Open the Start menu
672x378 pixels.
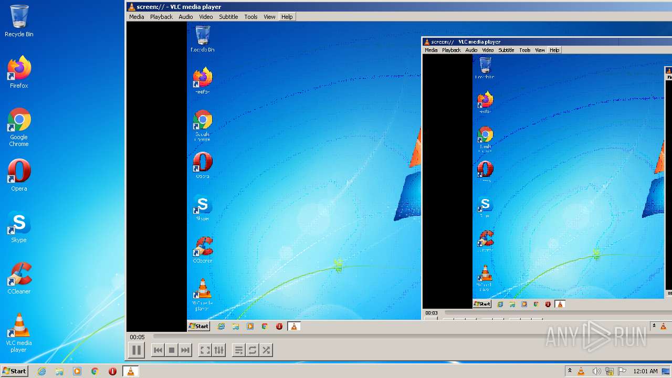(14, 371)
